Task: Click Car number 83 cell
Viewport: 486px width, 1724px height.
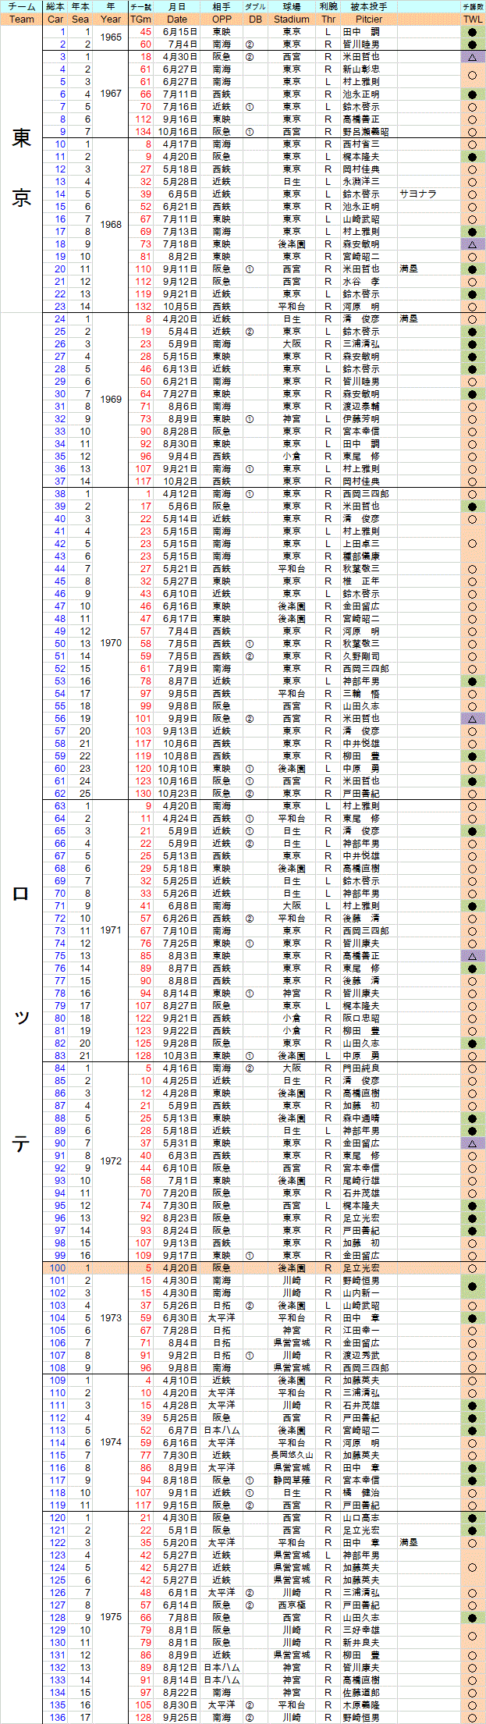Action: 55,1056
